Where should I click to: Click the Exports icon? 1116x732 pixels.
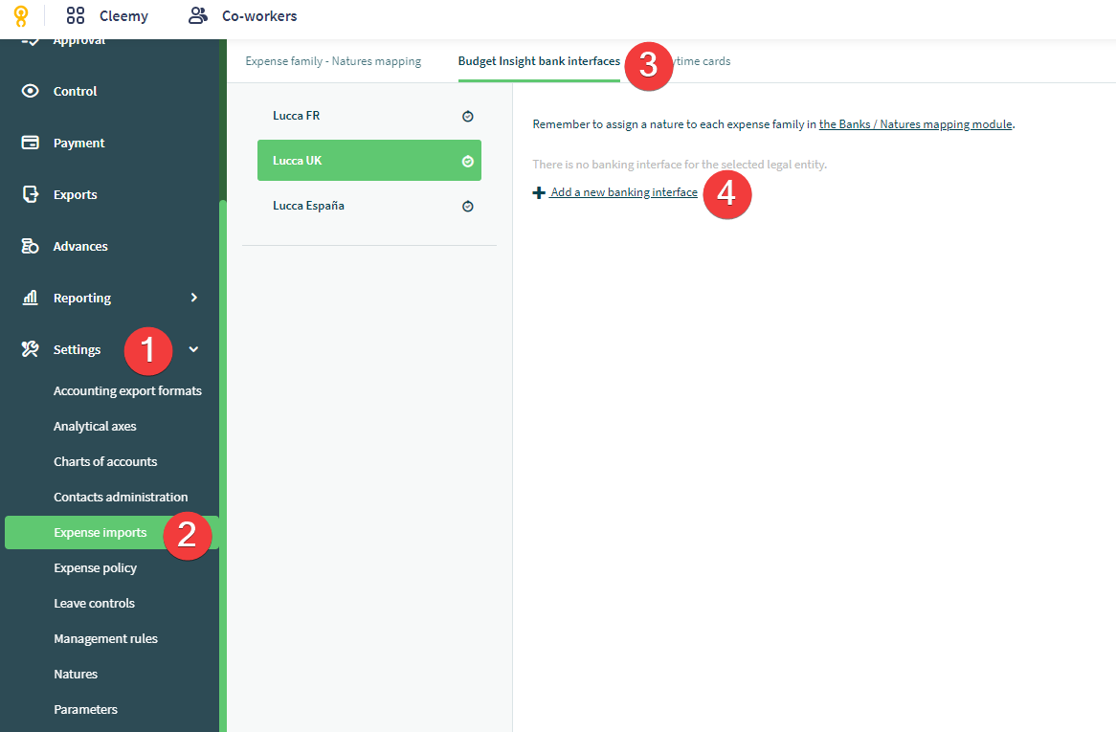coord(30,194)
